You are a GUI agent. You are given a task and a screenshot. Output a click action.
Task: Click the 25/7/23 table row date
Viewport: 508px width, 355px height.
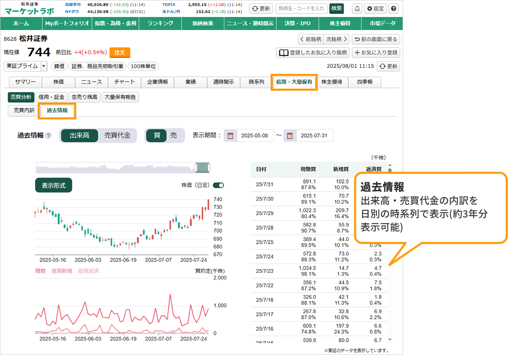click(x=264, y=270)
